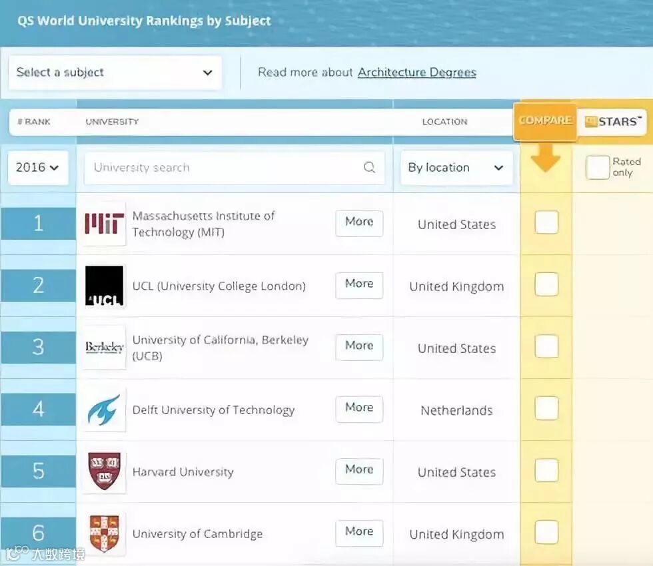Open the QS STARS tab

click(x=612, y=121)
